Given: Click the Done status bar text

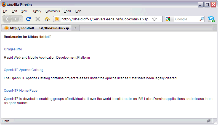Looking at the screenshot, I should tap(6, 121).
